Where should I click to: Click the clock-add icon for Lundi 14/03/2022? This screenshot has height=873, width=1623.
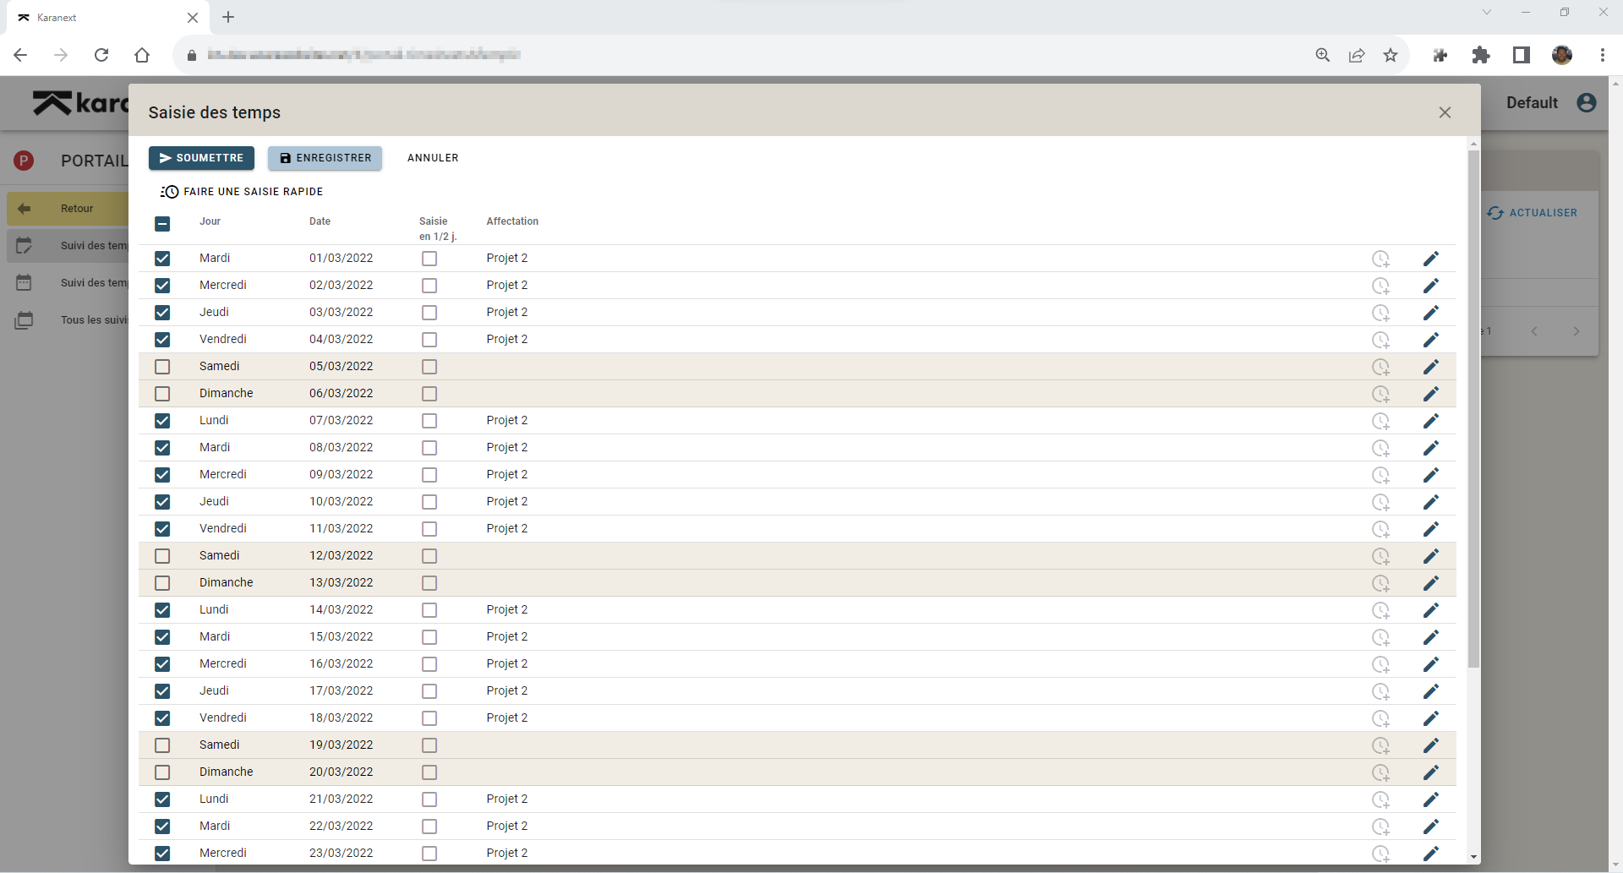coord(1380,610)
